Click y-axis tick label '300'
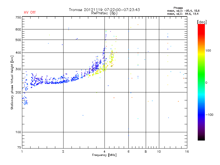The image size is (220, 165). (18, 69)
